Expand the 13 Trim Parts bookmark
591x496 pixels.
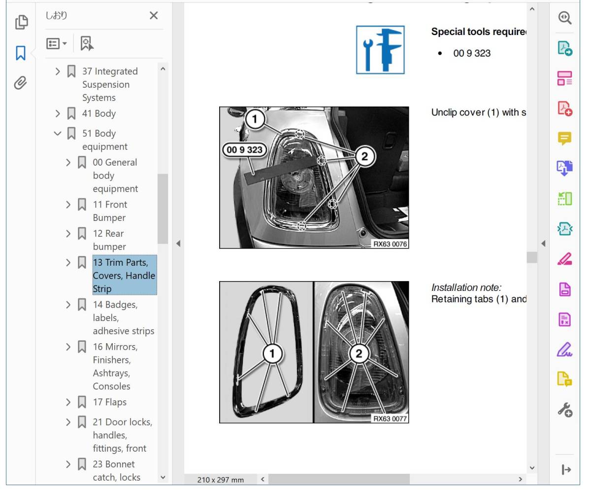[x=68, y=262]
